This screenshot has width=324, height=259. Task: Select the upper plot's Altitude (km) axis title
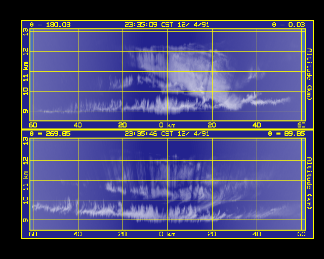(309, 74)
